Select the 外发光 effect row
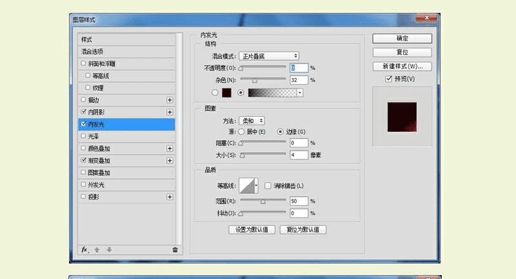This screenshot has height=279, width=516. click(126, 185)
